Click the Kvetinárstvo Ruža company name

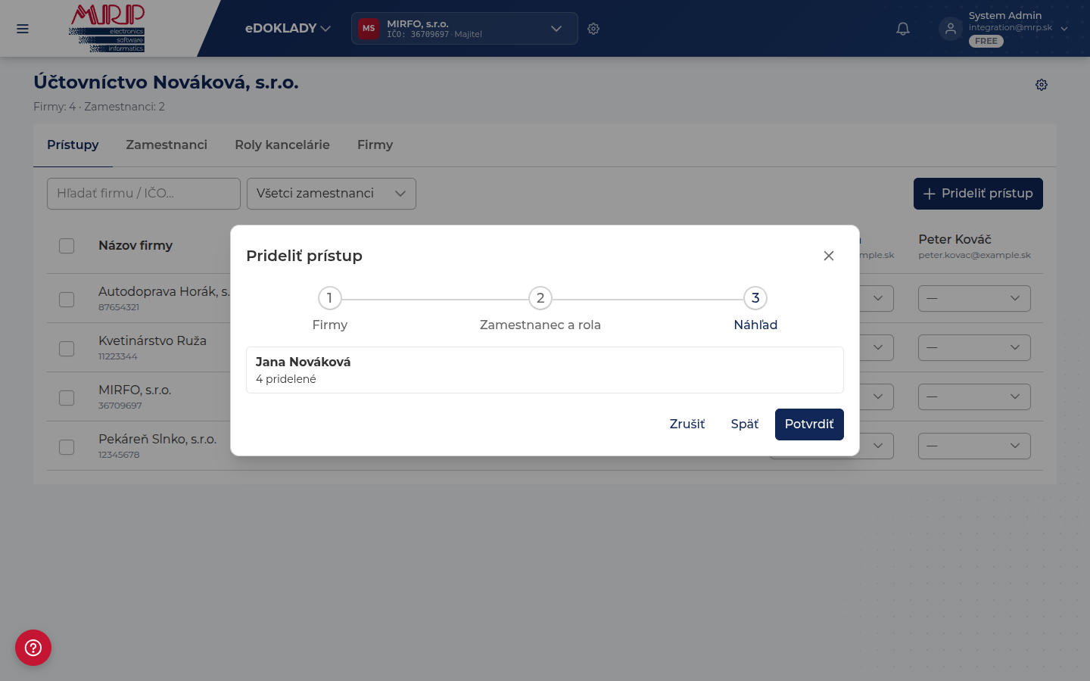pos(152,340)
